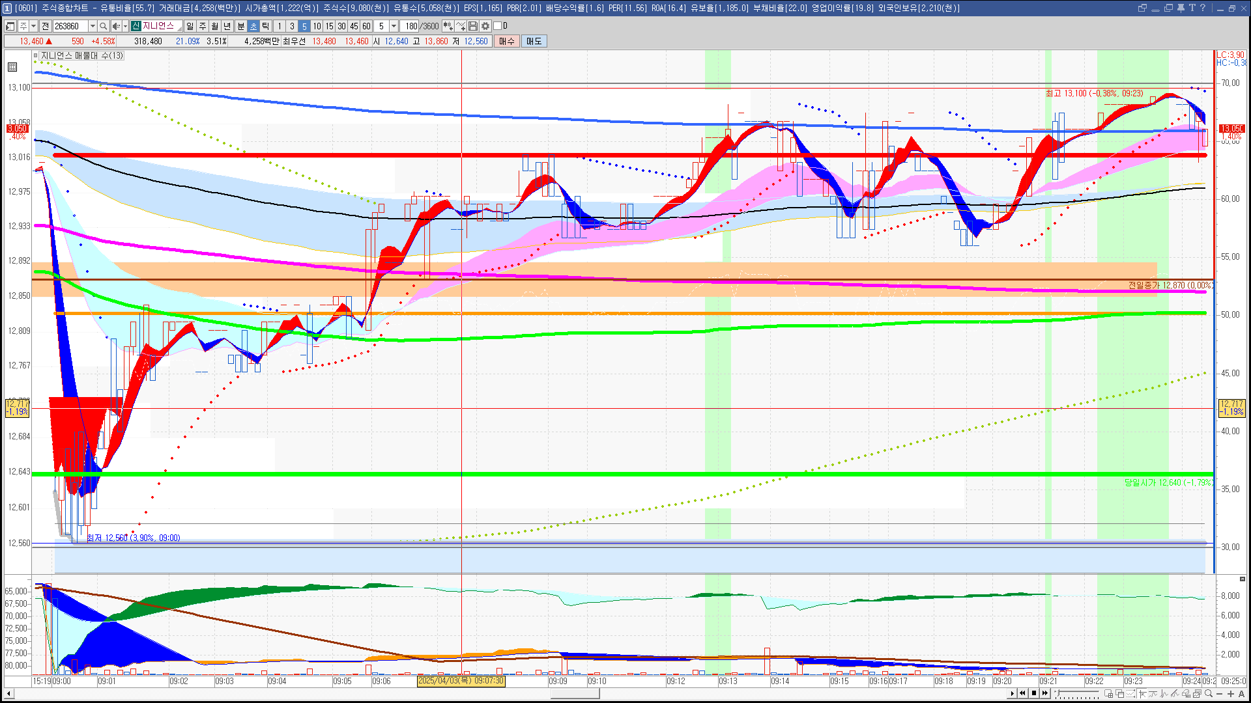
Task: Click the fast-forward playback button
Action: tap(1045, 693)
